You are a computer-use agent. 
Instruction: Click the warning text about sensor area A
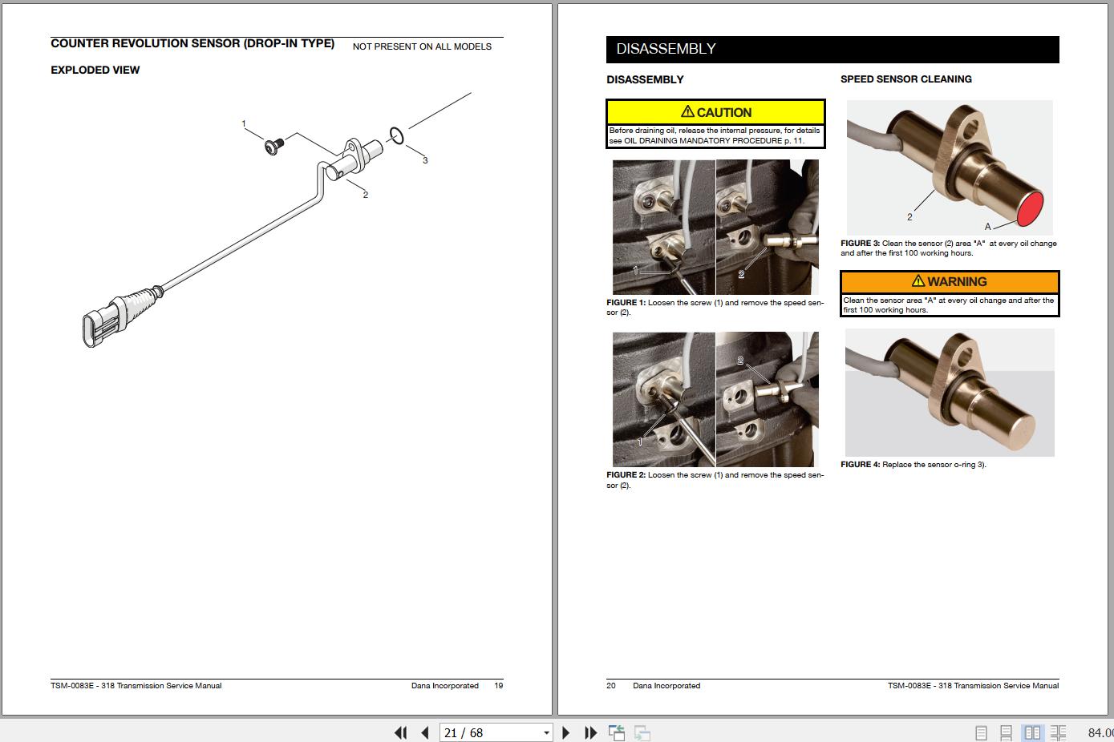pos(949,305)
